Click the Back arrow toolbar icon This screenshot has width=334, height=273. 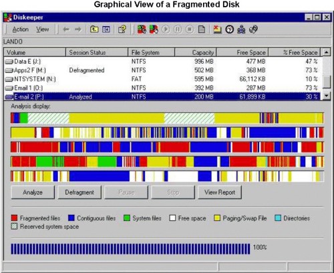click(66, 29)
